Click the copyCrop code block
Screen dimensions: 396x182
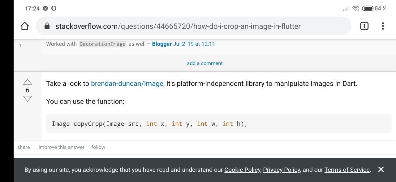click(219, 124)
